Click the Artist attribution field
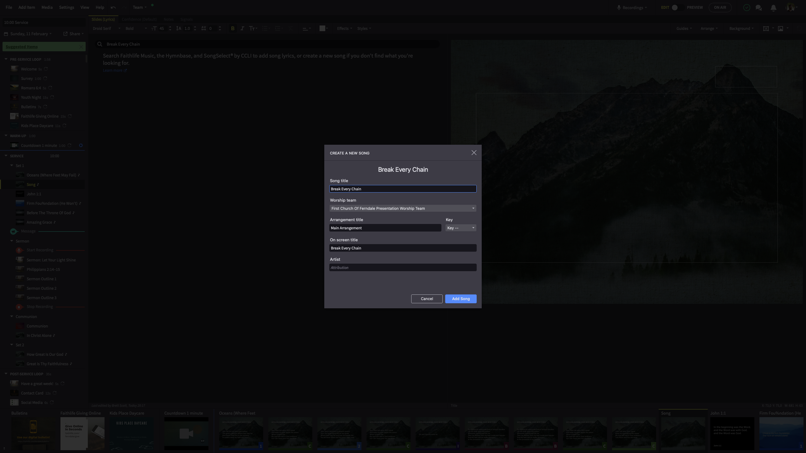The height and width of the screenshot is (453, 806). [403, 267]
